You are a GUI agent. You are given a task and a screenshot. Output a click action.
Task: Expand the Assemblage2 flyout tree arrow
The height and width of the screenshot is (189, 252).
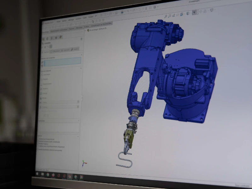point(85,31)
